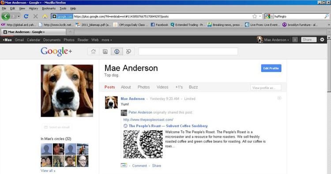Click View all circles link

coord(48,170)
